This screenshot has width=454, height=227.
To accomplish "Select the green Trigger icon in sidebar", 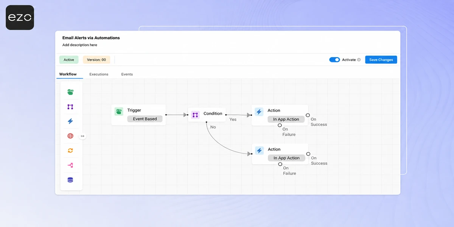I will (x=70, y=92).
